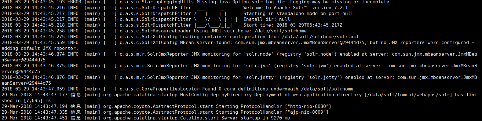Click 'Loading container configuration from' text
Viewport: 482px width, 121px height.
(229, 37)
